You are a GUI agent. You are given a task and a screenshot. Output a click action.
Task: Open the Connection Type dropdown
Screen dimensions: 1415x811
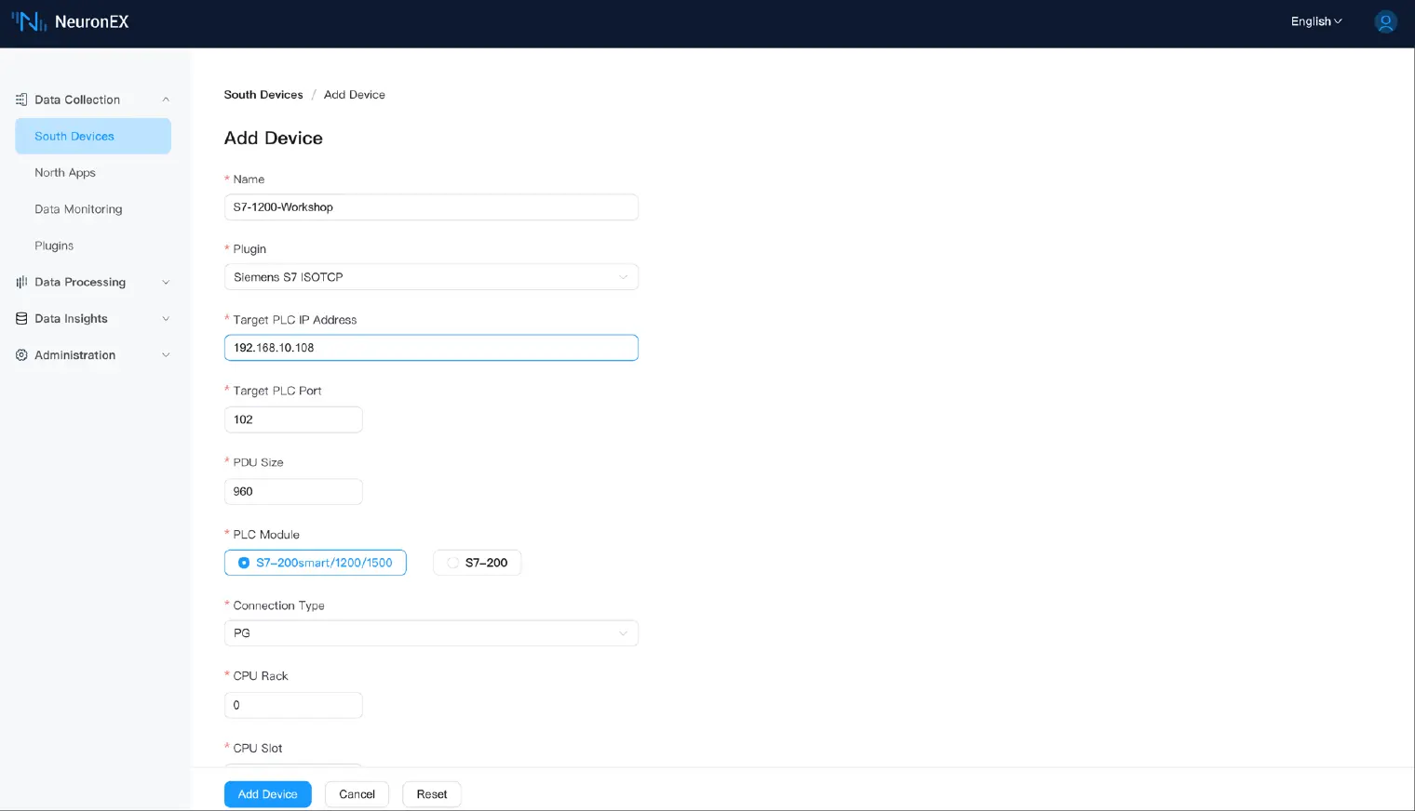point(430,633)
